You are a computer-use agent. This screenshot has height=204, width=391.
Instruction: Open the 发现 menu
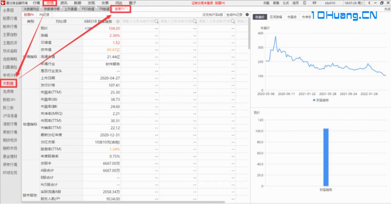pos(91,3)
